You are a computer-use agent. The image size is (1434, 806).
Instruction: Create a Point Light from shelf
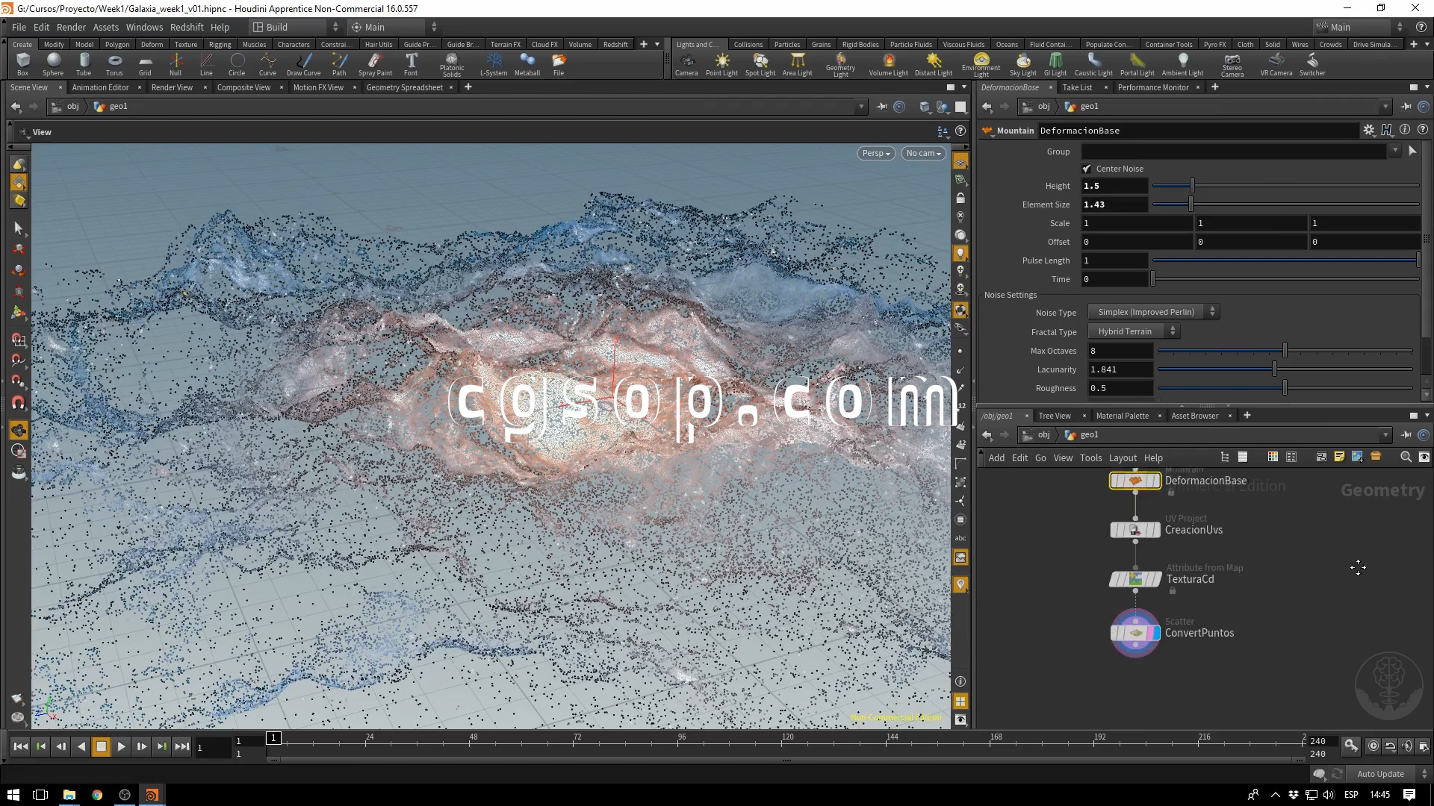721,63
